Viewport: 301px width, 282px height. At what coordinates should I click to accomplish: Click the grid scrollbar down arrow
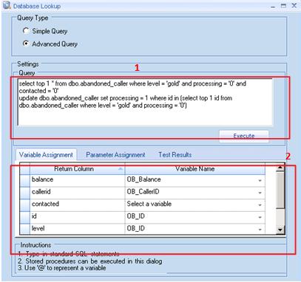click(280, 230)
